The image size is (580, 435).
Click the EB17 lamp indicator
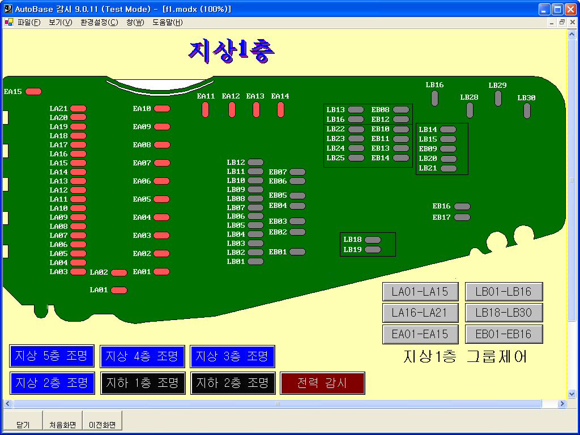(462, 217)
